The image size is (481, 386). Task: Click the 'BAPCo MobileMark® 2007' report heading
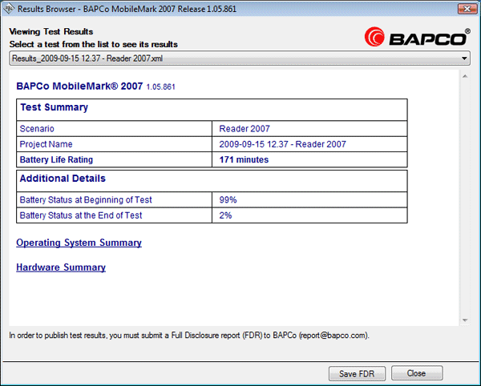click(x=79, y=86)
